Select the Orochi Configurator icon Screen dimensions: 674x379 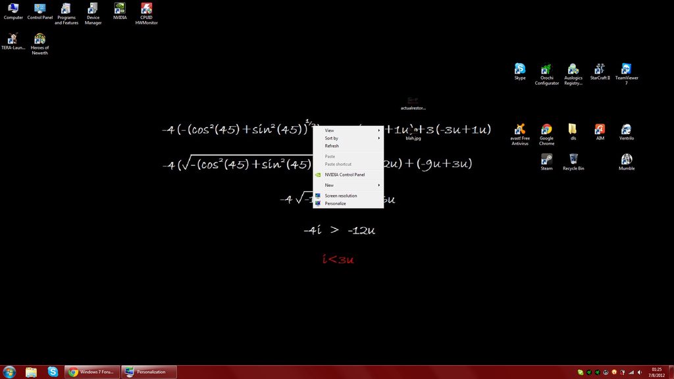coord(546,74)
